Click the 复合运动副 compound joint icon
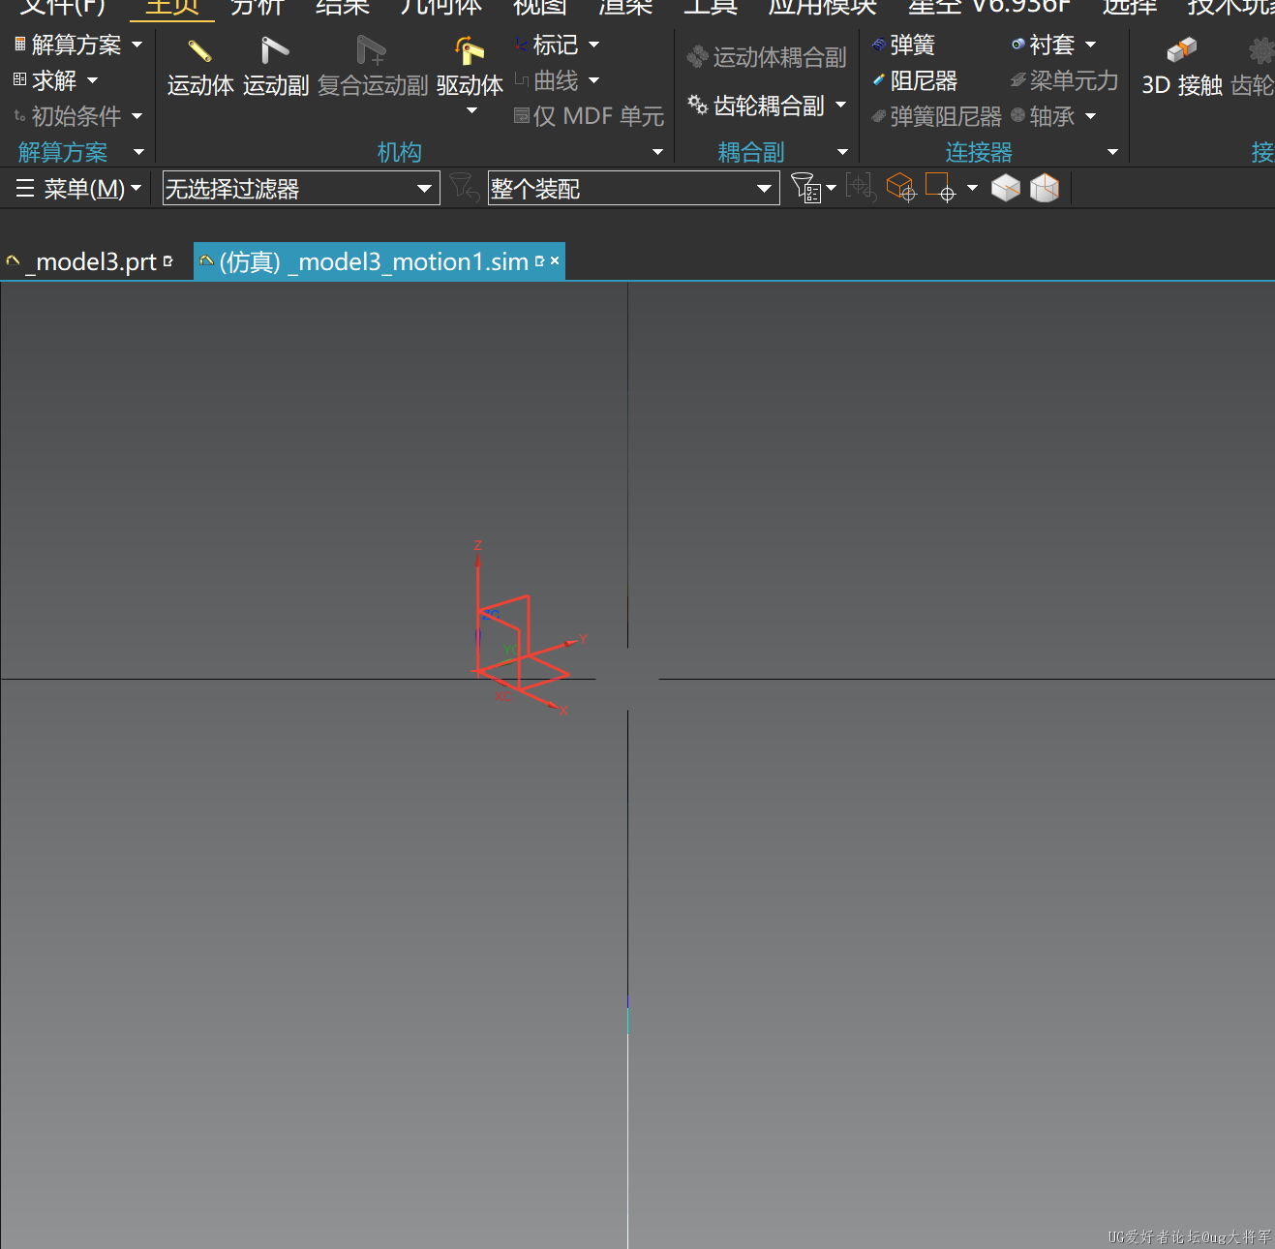 (x=373, y=50)
